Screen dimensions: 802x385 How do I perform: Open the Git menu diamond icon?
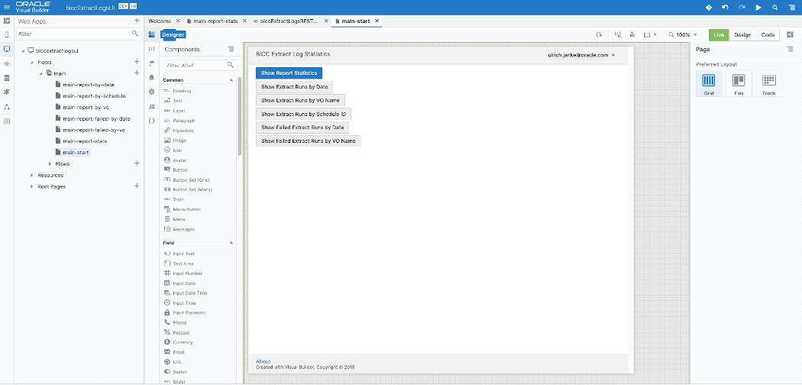(x=708, y=8)
